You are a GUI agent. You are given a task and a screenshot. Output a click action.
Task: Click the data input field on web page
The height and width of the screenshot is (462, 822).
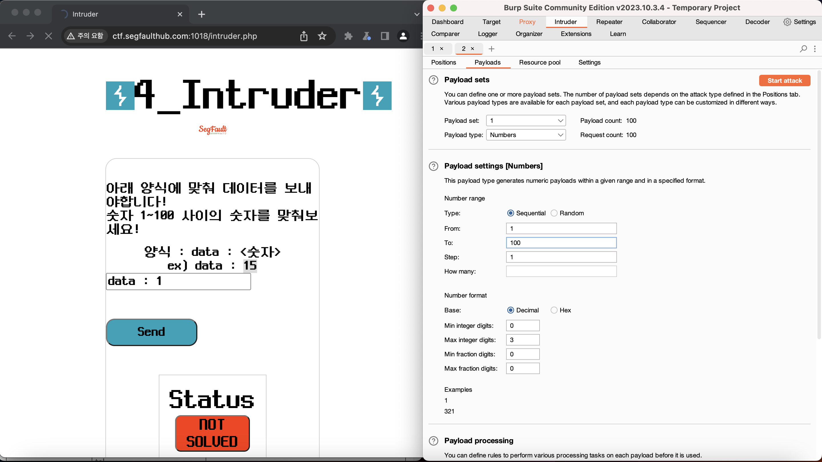[x=179, y=282]
